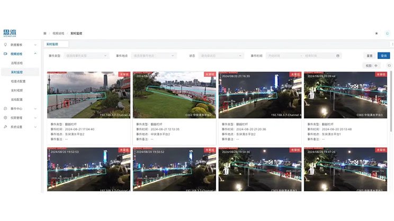The height and width of the screenshot is (221, 394).
Task: Click the 事件中心 sidebar icon
Action: (5, 108)
